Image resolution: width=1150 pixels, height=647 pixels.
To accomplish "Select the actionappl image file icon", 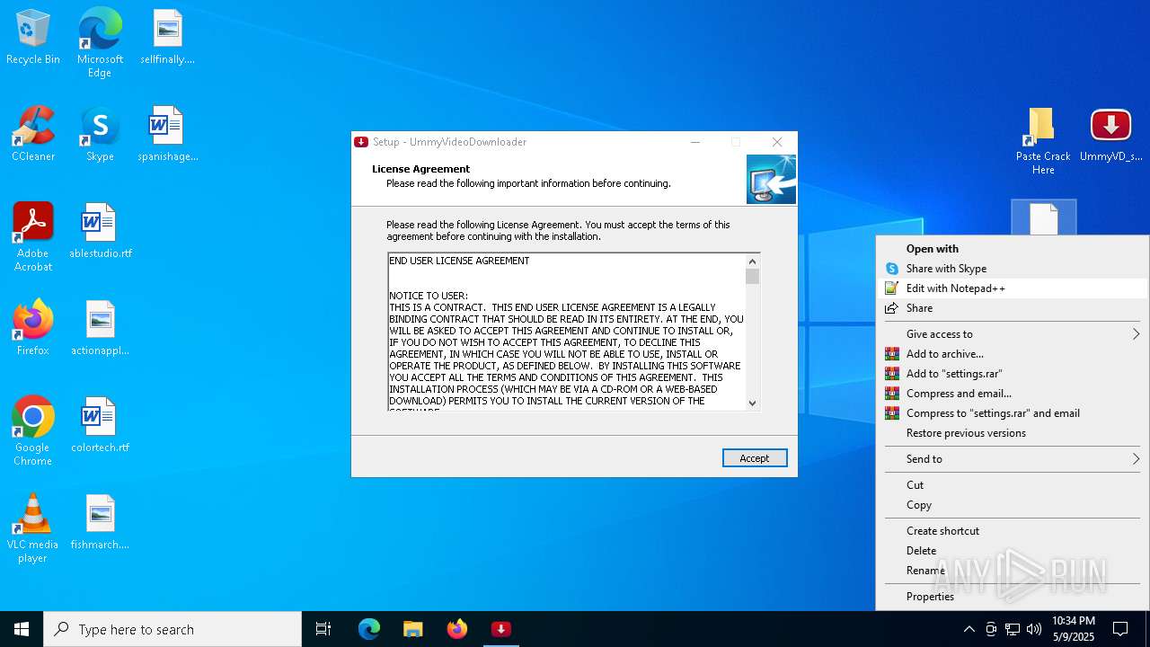I will pyautogui.click(x=100, y=329).
